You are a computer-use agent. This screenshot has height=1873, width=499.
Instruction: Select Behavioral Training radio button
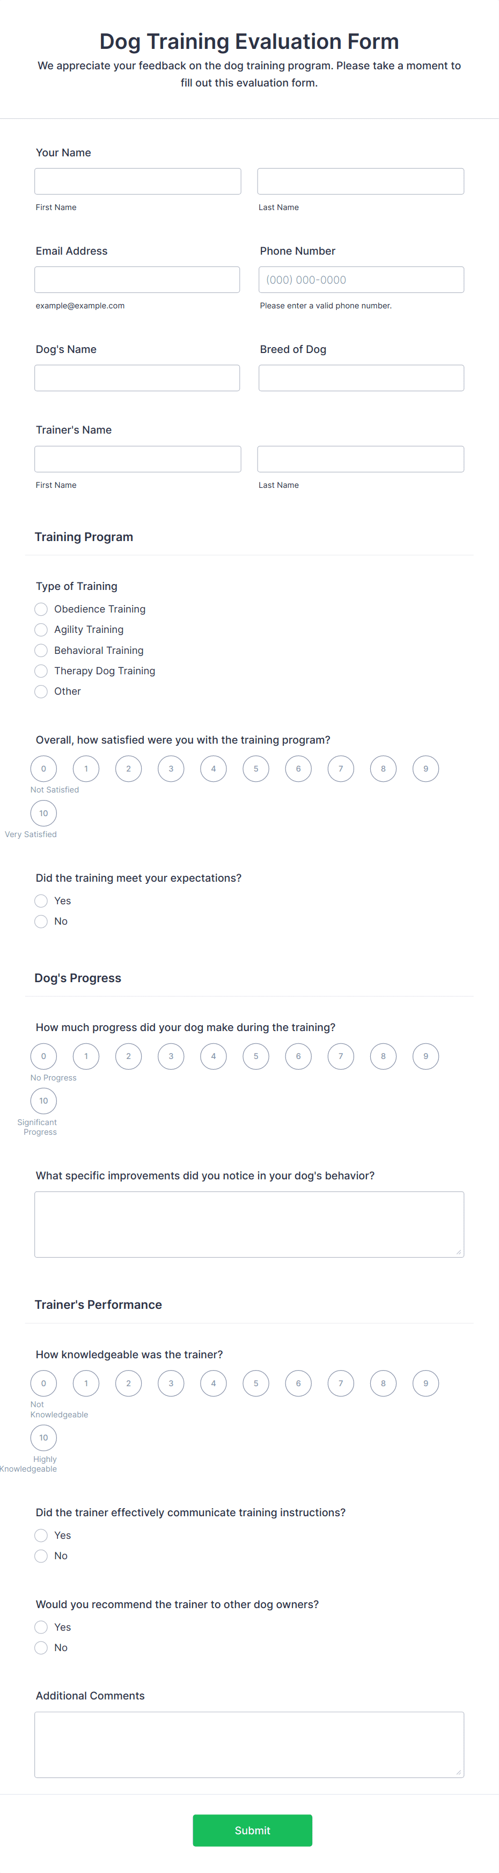(41, 650)
